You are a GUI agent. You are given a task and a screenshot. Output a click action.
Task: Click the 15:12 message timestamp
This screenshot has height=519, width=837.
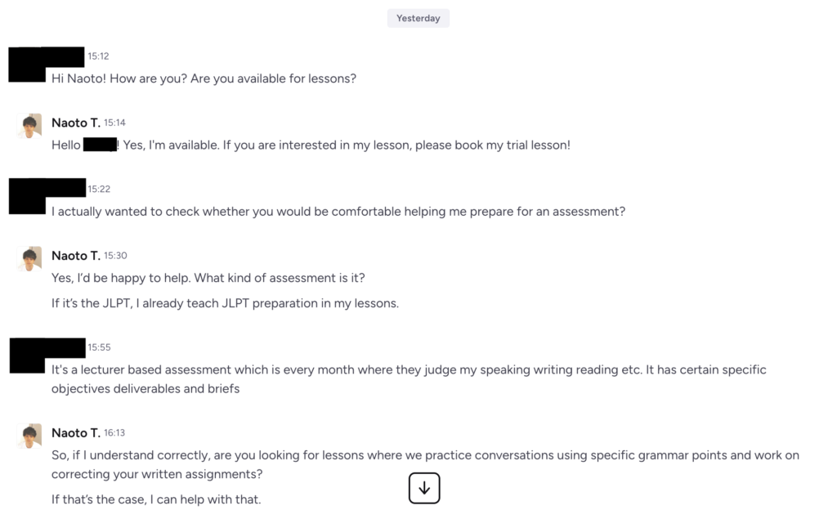pyautogui.click(x=98, y=56)
